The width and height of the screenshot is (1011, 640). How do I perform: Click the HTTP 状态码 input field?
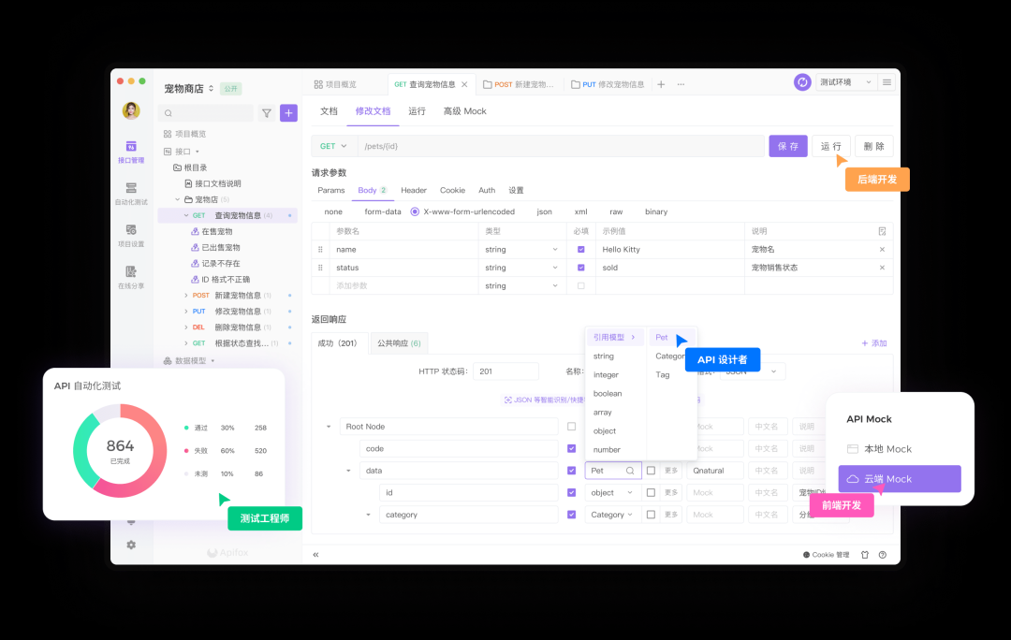pyautogui.click(x=505, y=371)
